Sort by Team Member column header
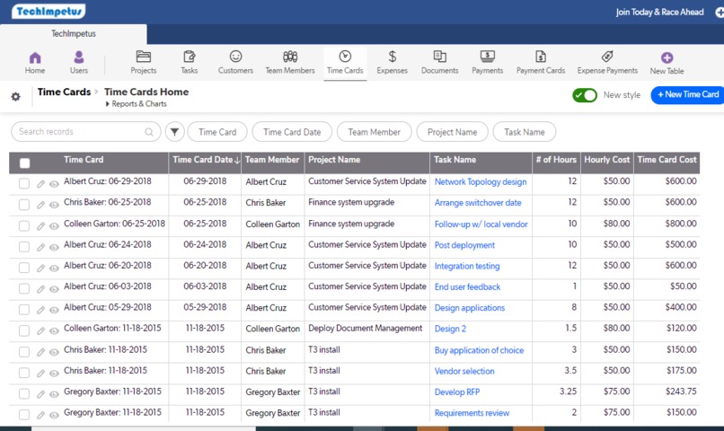This screenshot has width=724, height=431. [272, 160]
